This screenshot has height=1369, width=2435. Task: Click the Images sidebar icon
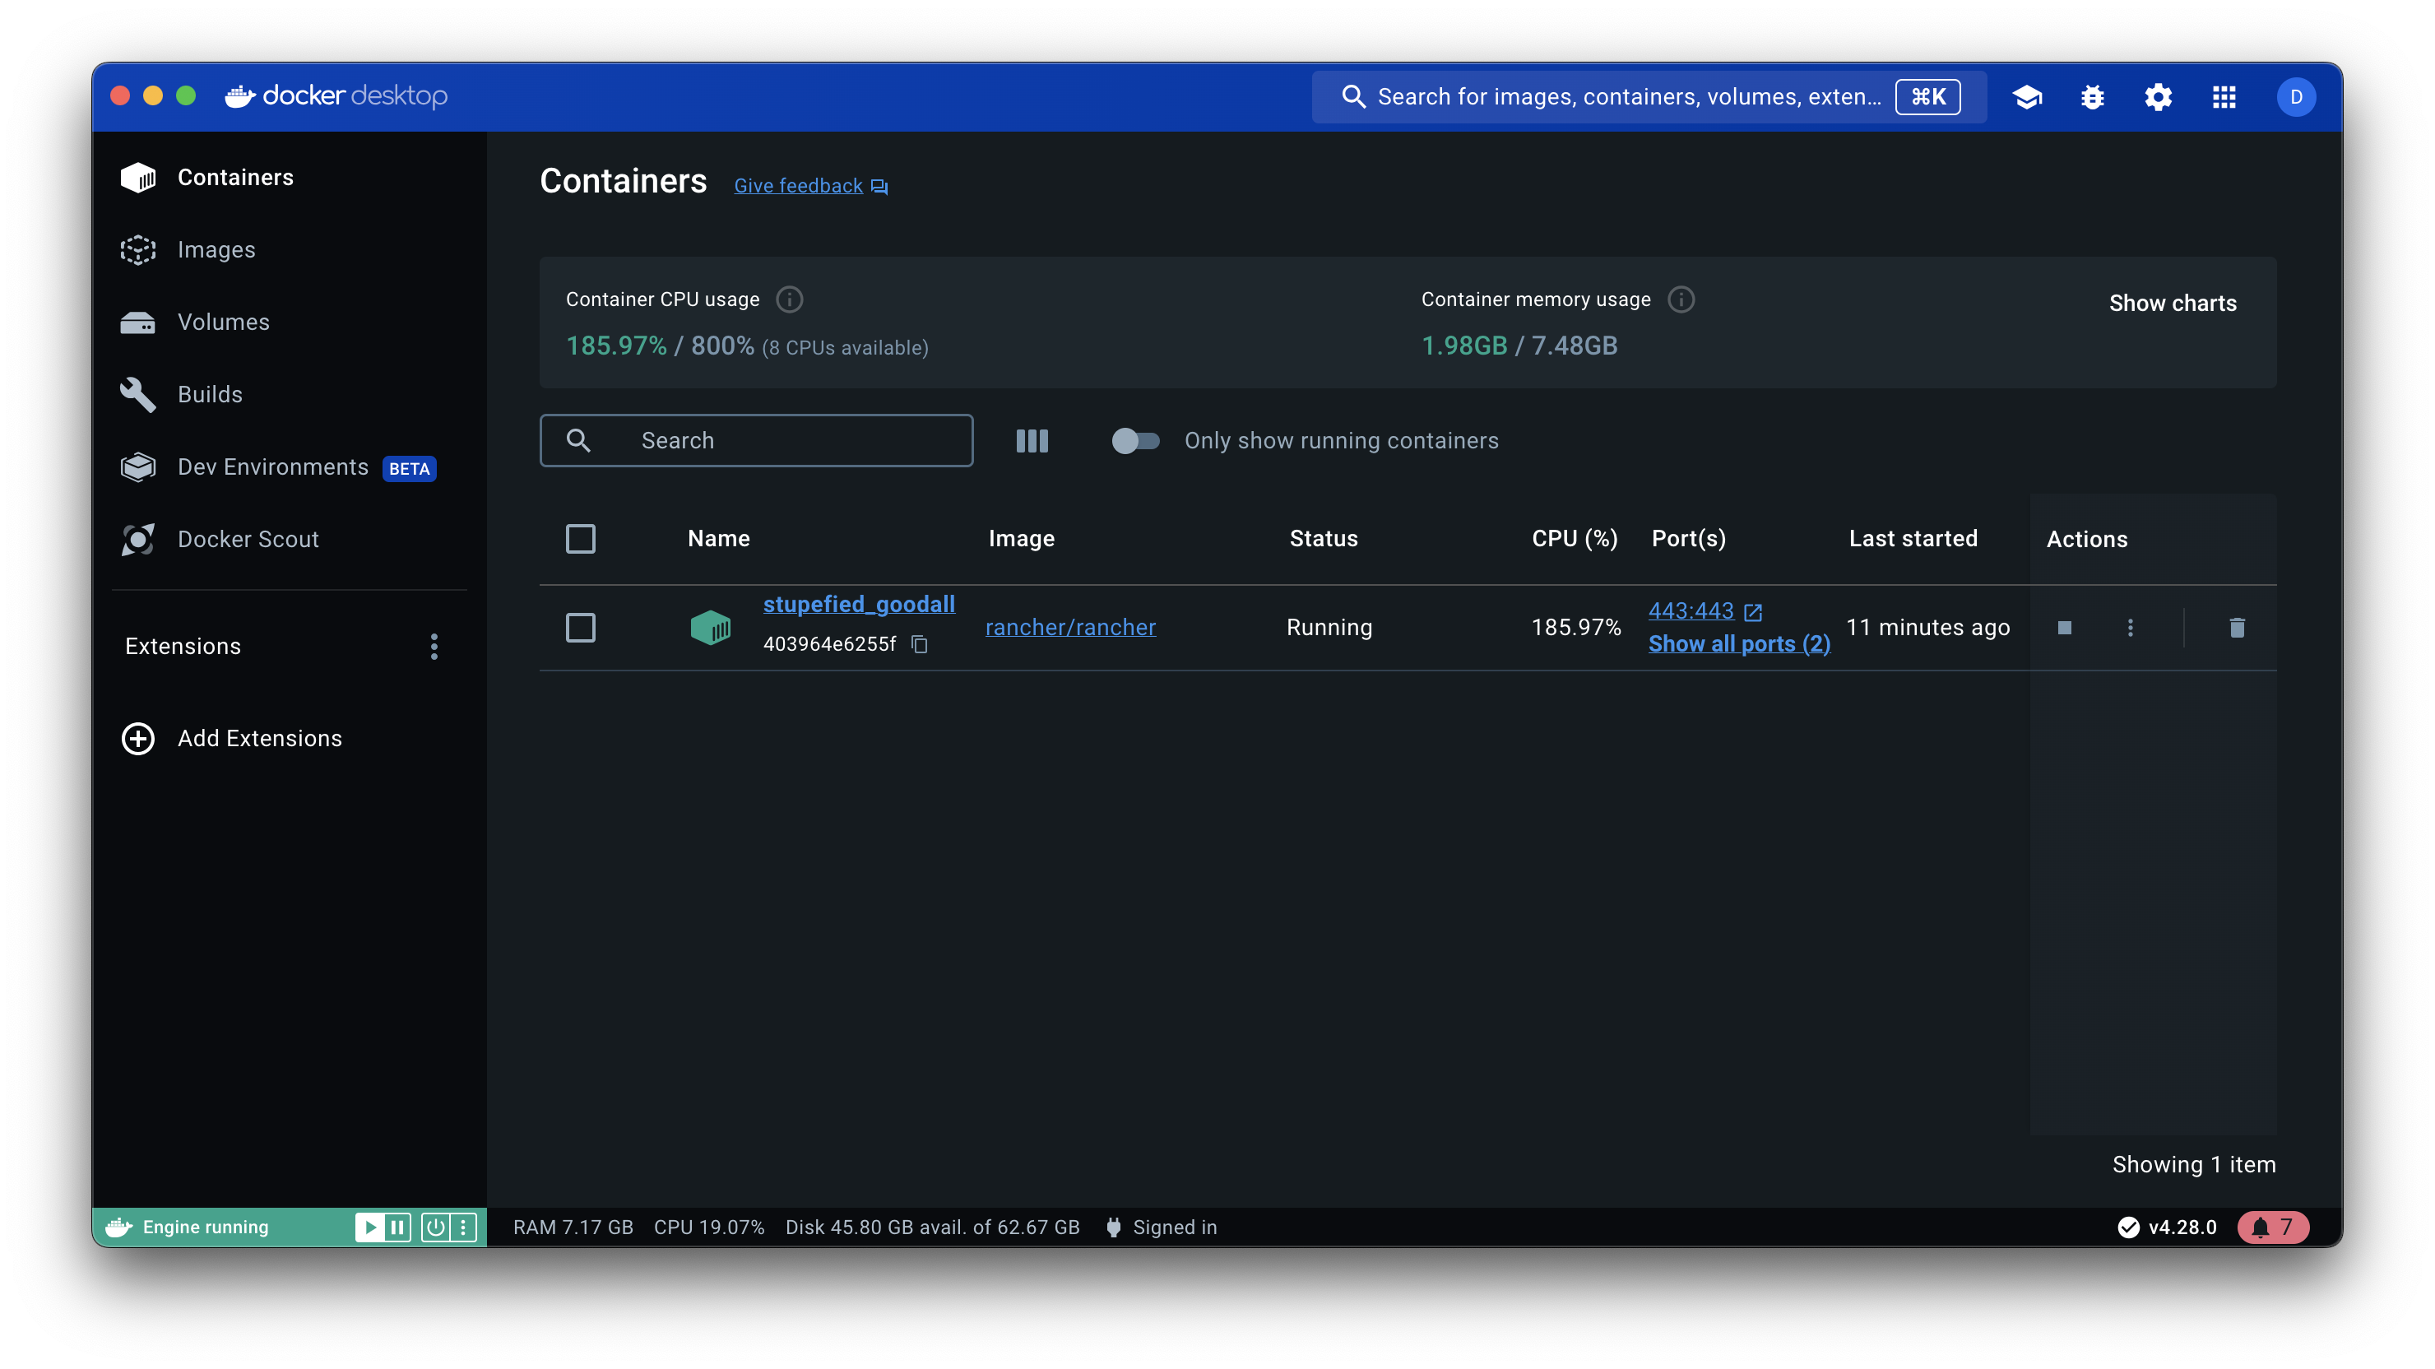(138, 249)
